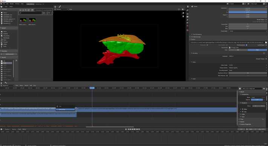The height and width of the screenshot is (146, 268).
Task: Open the Container dropdown
Action: (248, 56)
